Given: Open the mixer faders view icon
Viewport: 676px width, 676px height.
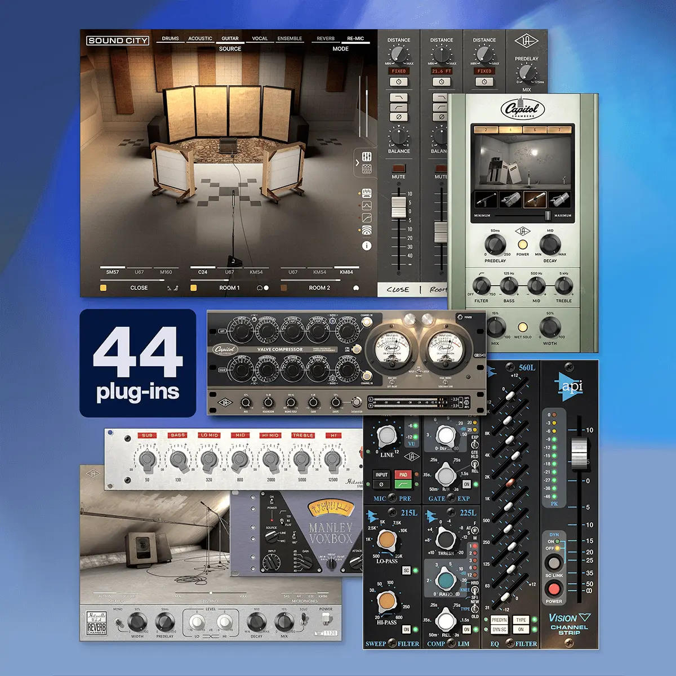Looking at the screenshot, I should click(367, 157).
